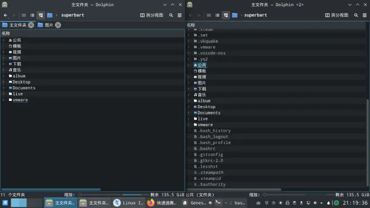Select 音乐 folder in left window
Image resolution: width=370 pixels, height=208 pixels.
click(15, 70)
